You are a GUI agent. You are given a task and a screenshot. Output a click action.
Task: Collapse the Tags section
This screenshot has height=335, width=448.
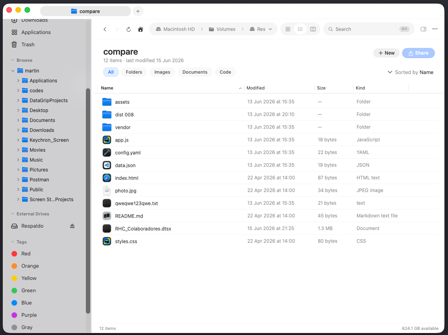(x=13, y=242)
